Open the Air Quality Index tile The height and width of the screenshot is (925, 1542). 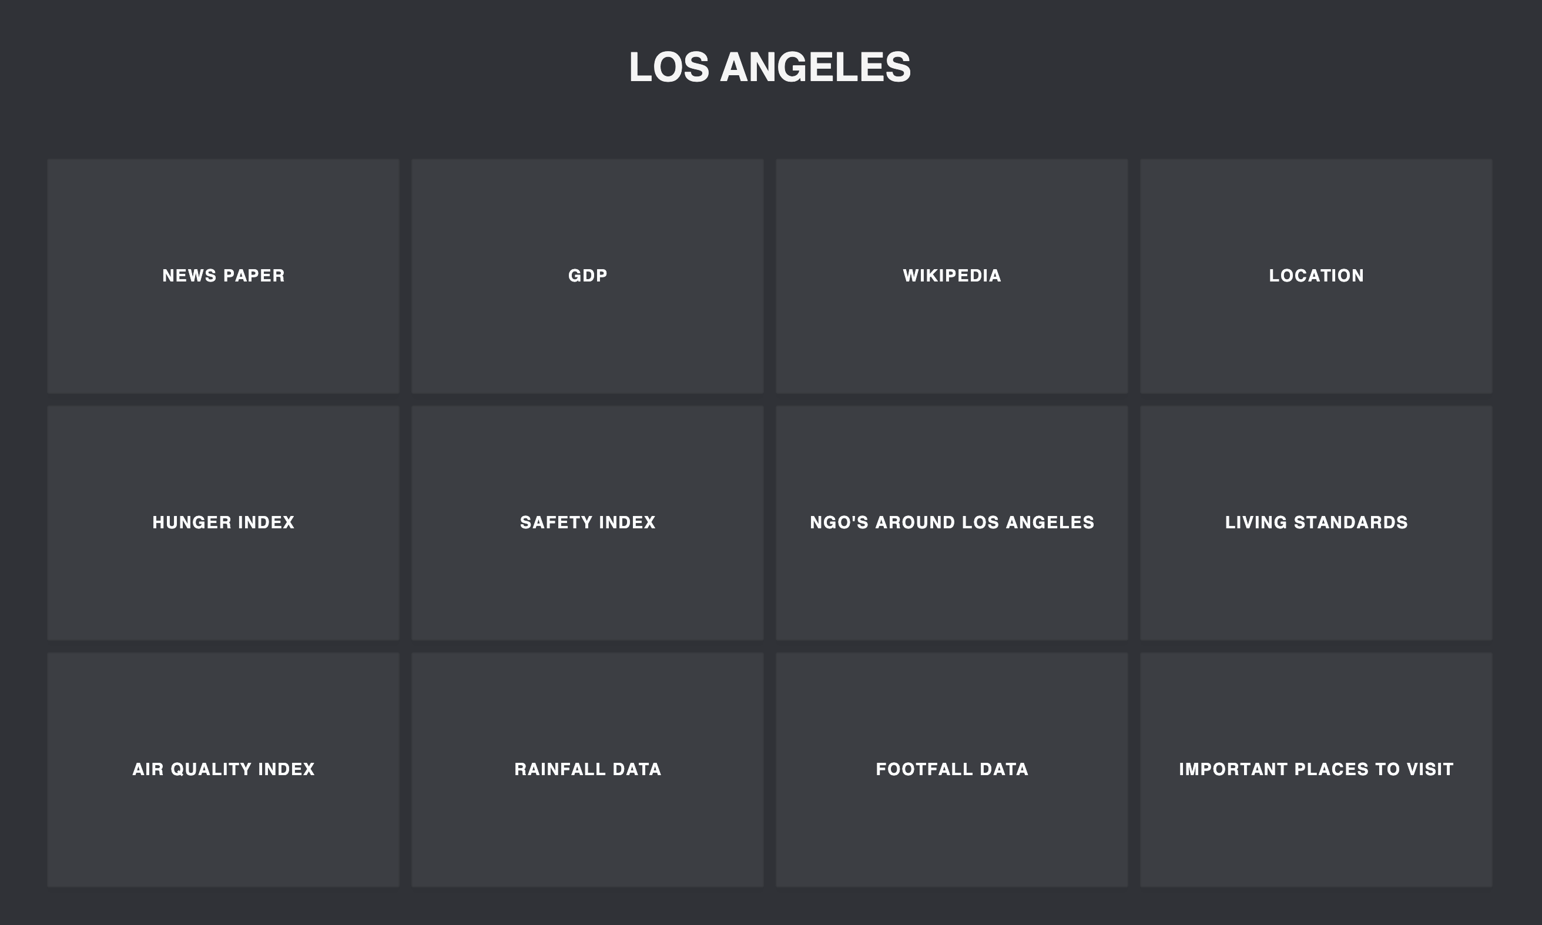[x=223, y=769]
